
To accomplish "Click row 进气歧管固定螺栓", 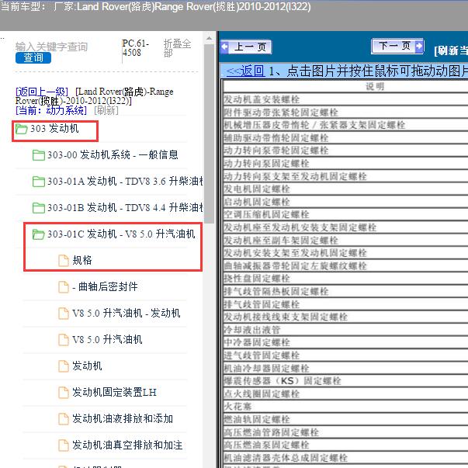I will pos(345,355).
